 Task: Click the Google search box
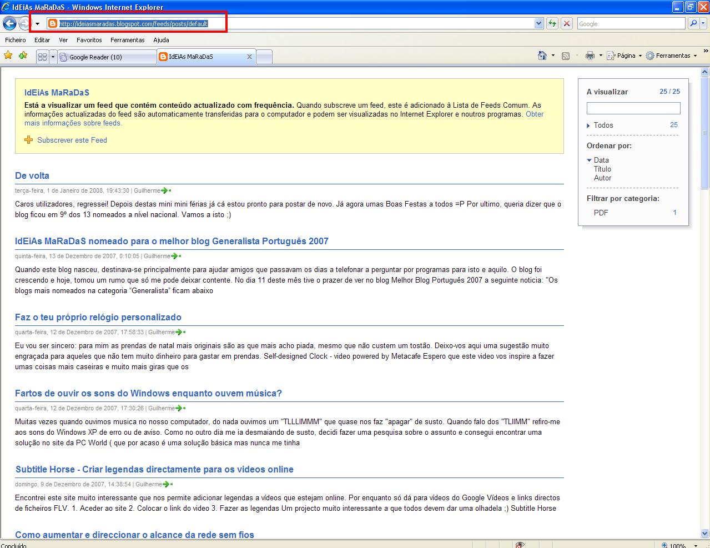tap(631, 23)
